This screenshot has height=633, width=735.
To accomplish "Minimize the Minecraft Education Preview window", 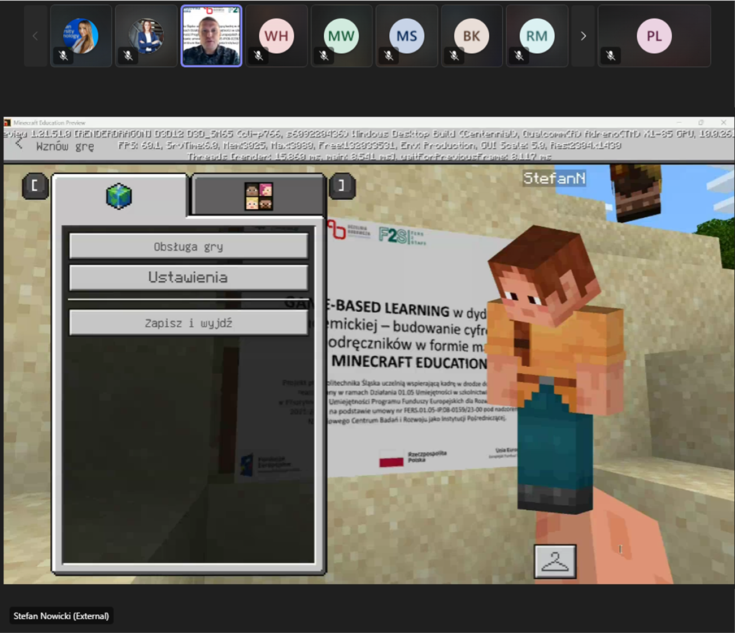I will pyautogui.click(x=679, y=122).
